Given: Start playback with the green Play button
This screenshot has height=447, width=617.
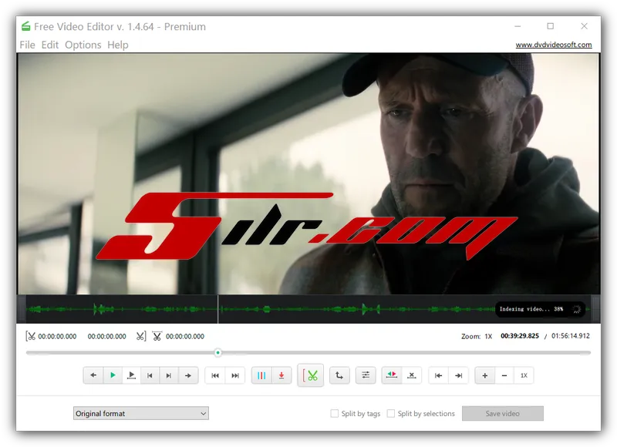Looking at the screenshot, I should pyautogui.click(x=113, y=375).
